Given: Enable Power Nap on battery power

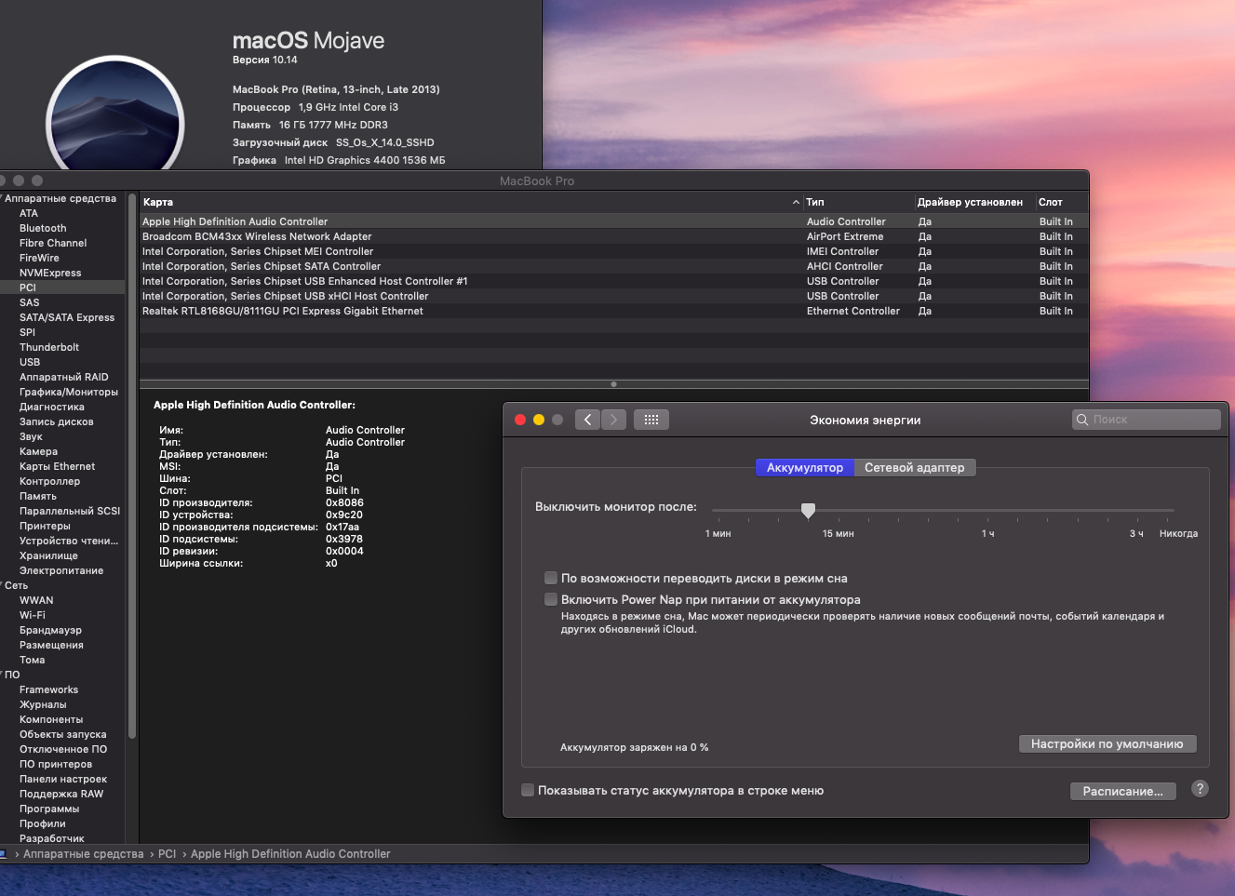Looking at the screenshot, I should tap(551, 599).
